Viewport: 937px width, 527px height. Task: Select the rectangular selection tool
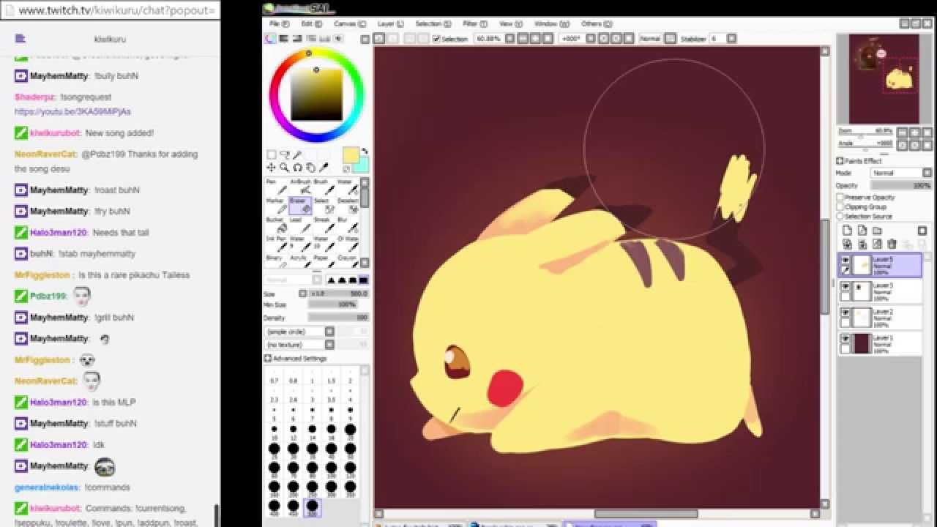coord(272,155)
